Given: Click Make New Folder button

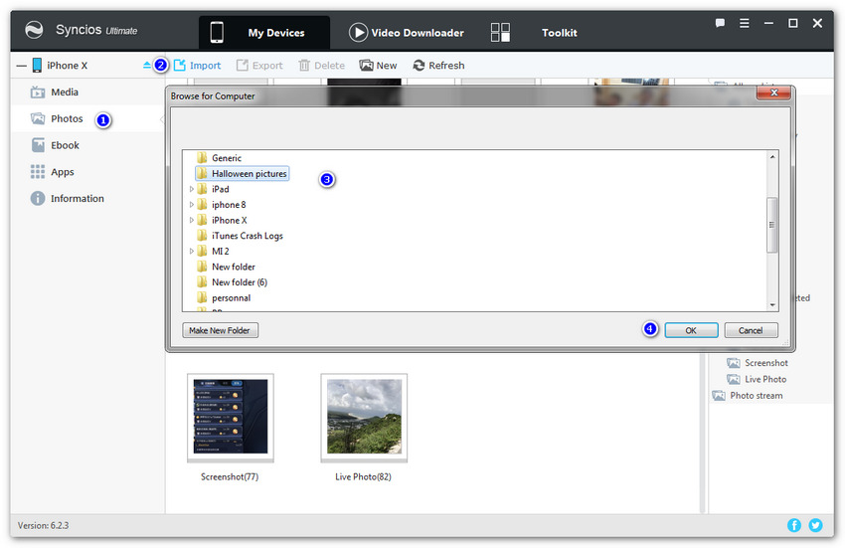Looking at the screenshot, I should click(220, 330).
